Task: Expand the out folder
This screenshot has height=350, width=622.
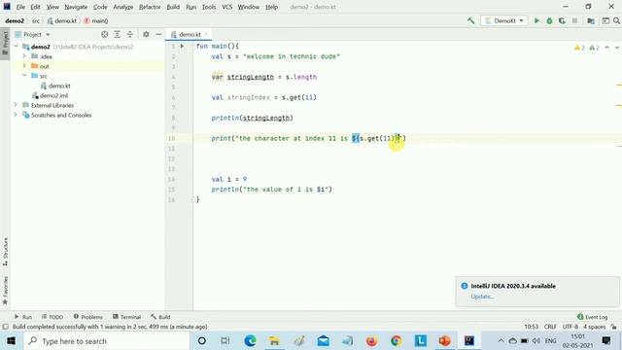Action: [24, 66]
